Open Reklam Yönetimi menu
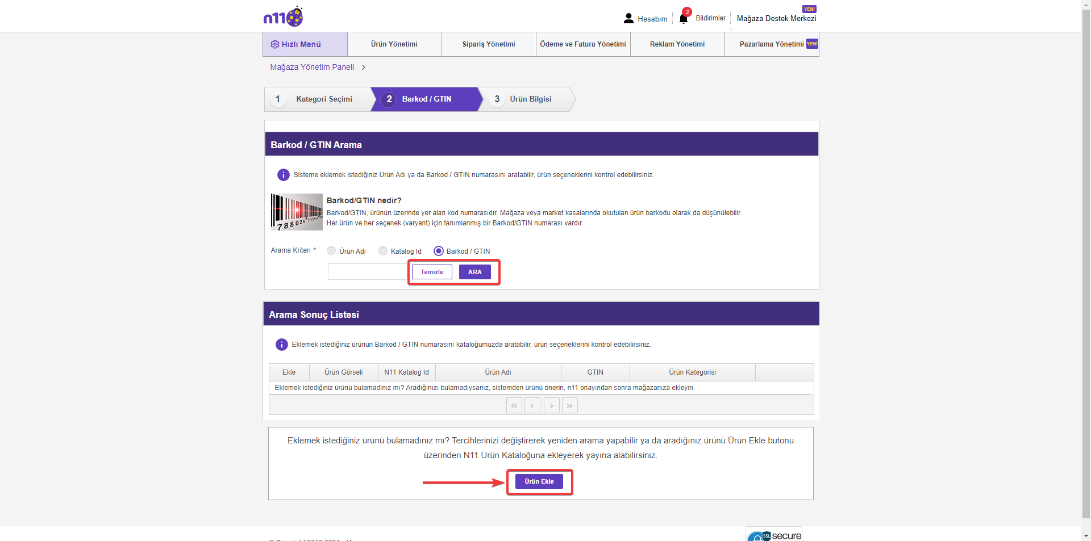Screen dimensions: 1091x541 [677, 44]
